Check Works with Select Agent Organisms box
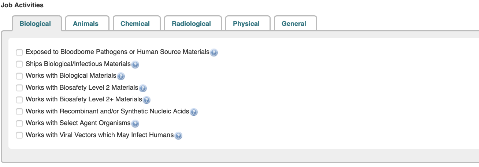The height and width of the screenshot is (167, 479). pyautogui.click(x=19, y=124)
